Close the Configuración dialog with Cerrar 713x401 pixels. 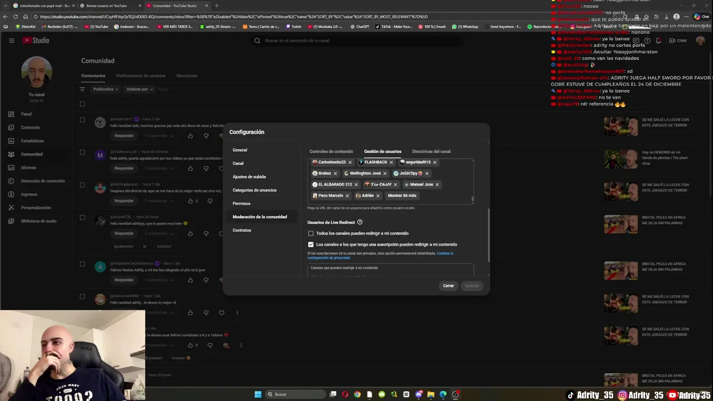pos(448,286)
